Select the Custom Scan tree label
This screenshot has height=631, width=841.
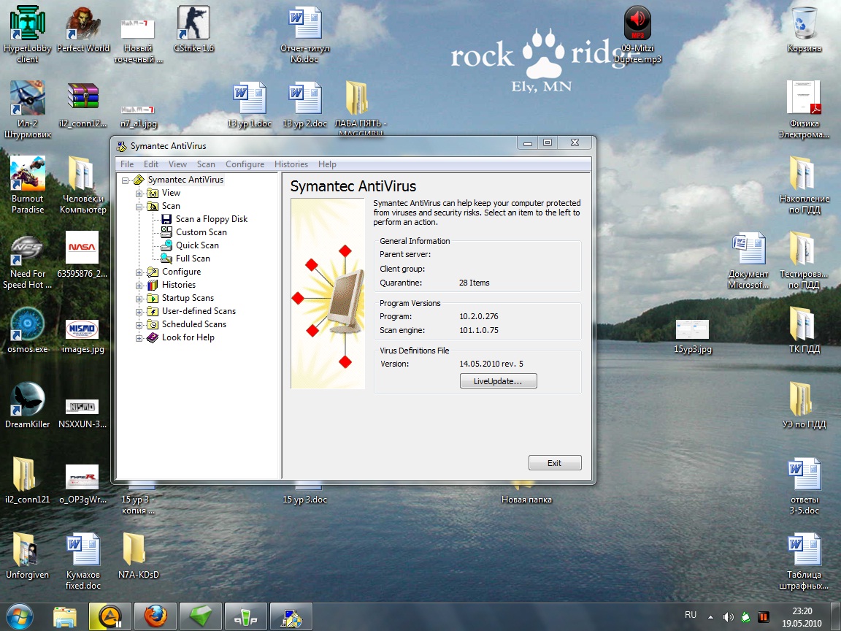tap(201, 232)
